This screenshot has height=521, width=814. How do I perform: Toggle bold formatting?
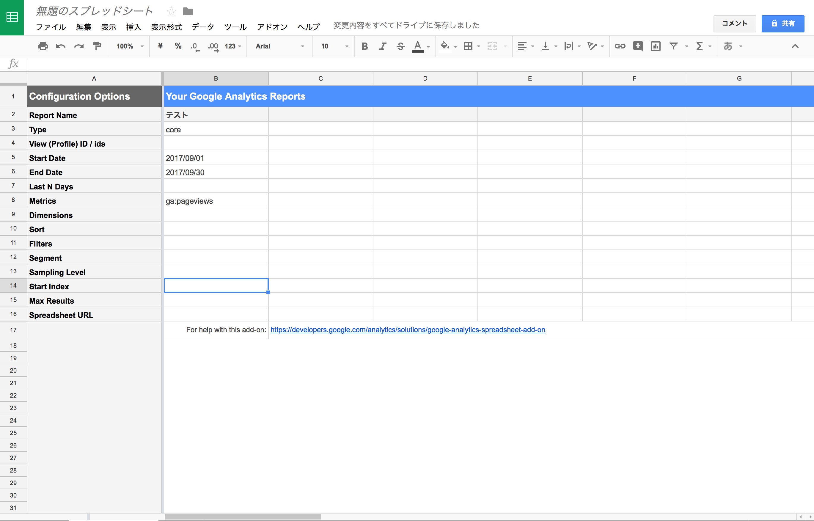pyautogui.click(x=364, y=46)
